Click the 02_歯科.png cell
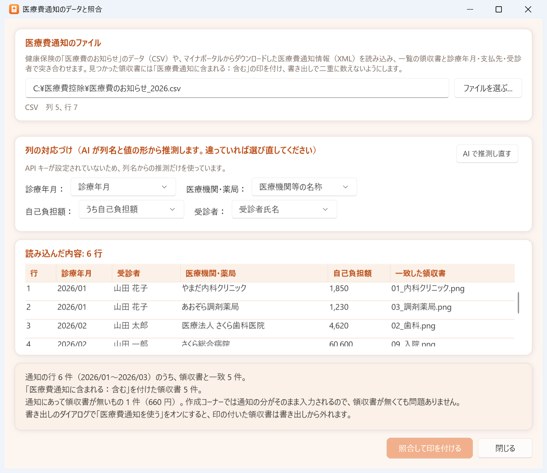 (x=413, y=326)
